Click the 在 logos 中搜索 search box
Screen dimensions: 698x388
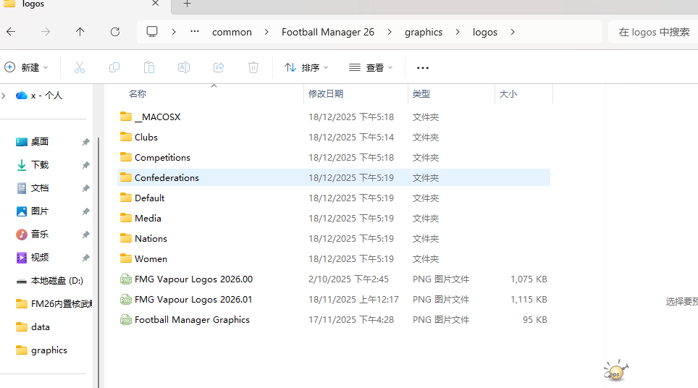click(x=652, y=32)
